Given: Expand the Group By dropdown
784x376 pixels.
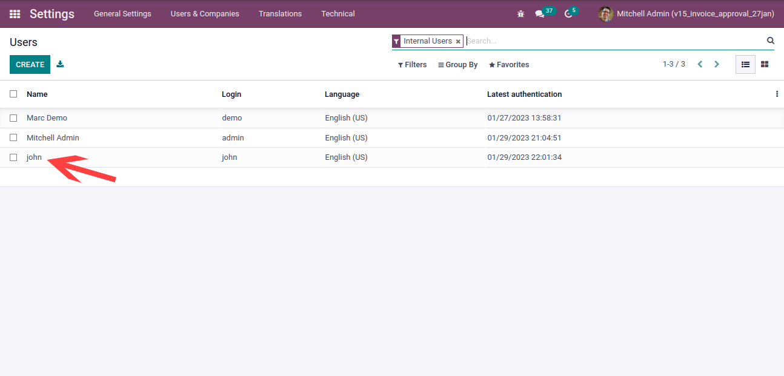Looking at the screenshot, I should click(457, 65).
